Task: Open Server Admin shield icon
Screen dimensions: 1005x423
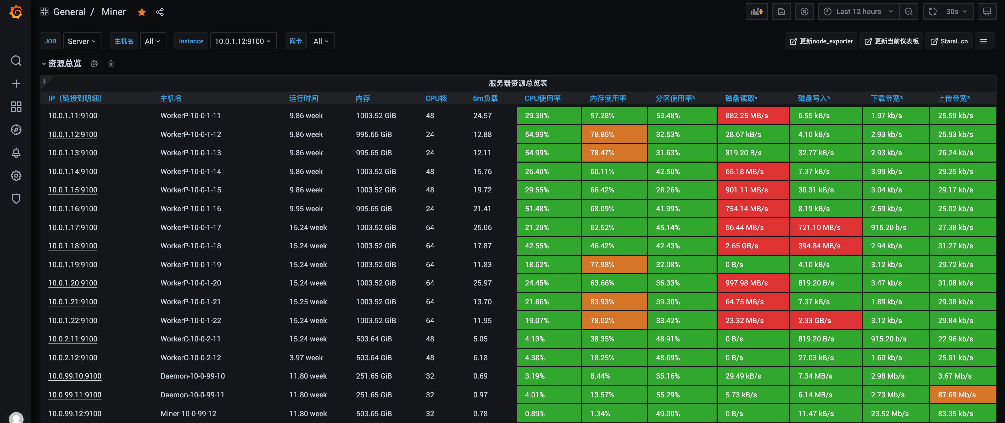Action: click(16, 199)
